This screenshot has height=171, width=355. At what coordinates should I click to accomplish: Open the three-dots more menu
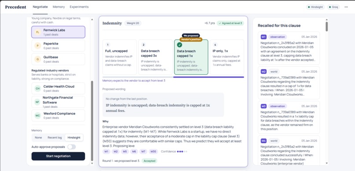346,7
